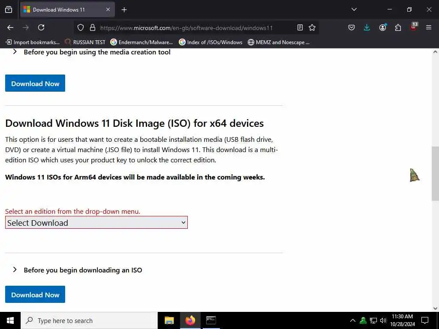Click the small green desktop pet figure
The image size is (439, 329).
(415, 175)
